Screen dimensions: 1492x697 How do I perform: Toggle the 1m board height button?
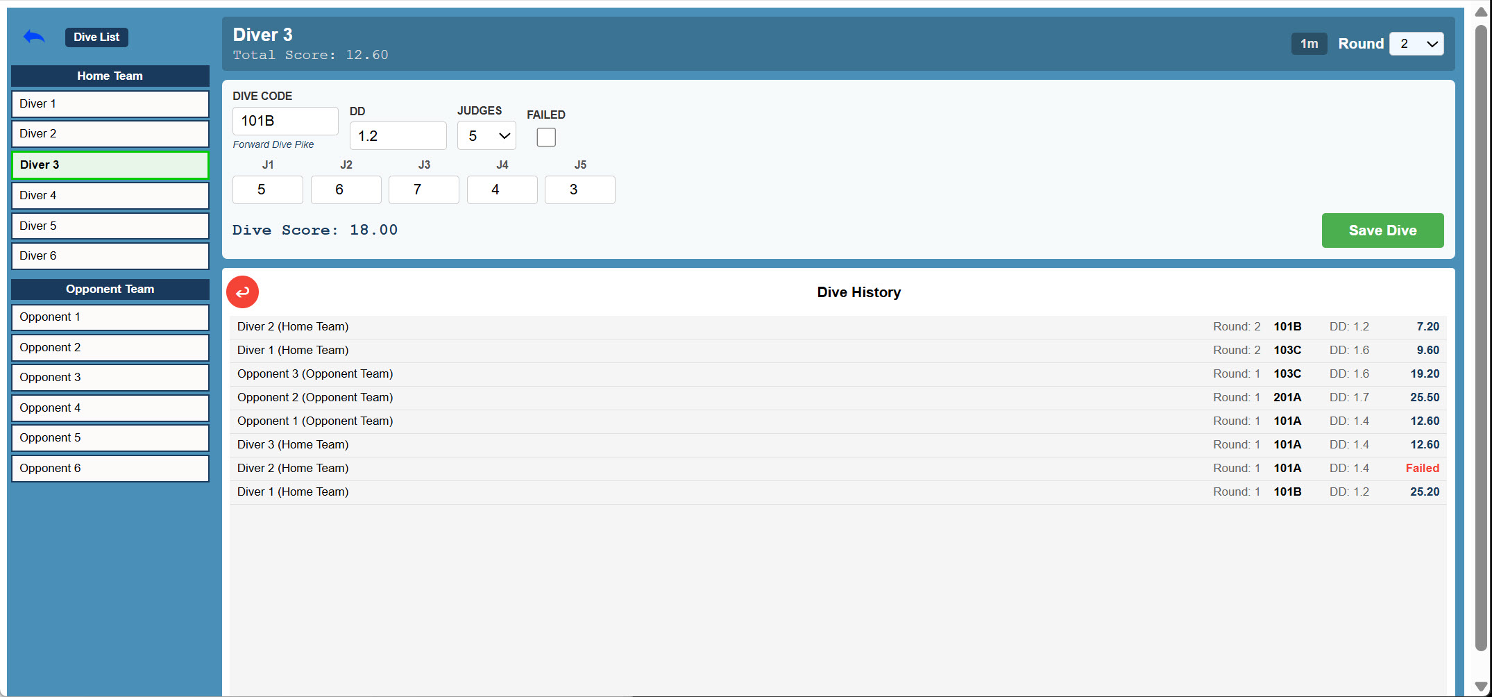(x=1309, y=44)
